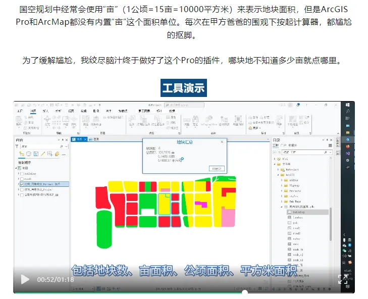
Task: Open the Bookmarks tool in the ribbon
Action: coord(66,121)
